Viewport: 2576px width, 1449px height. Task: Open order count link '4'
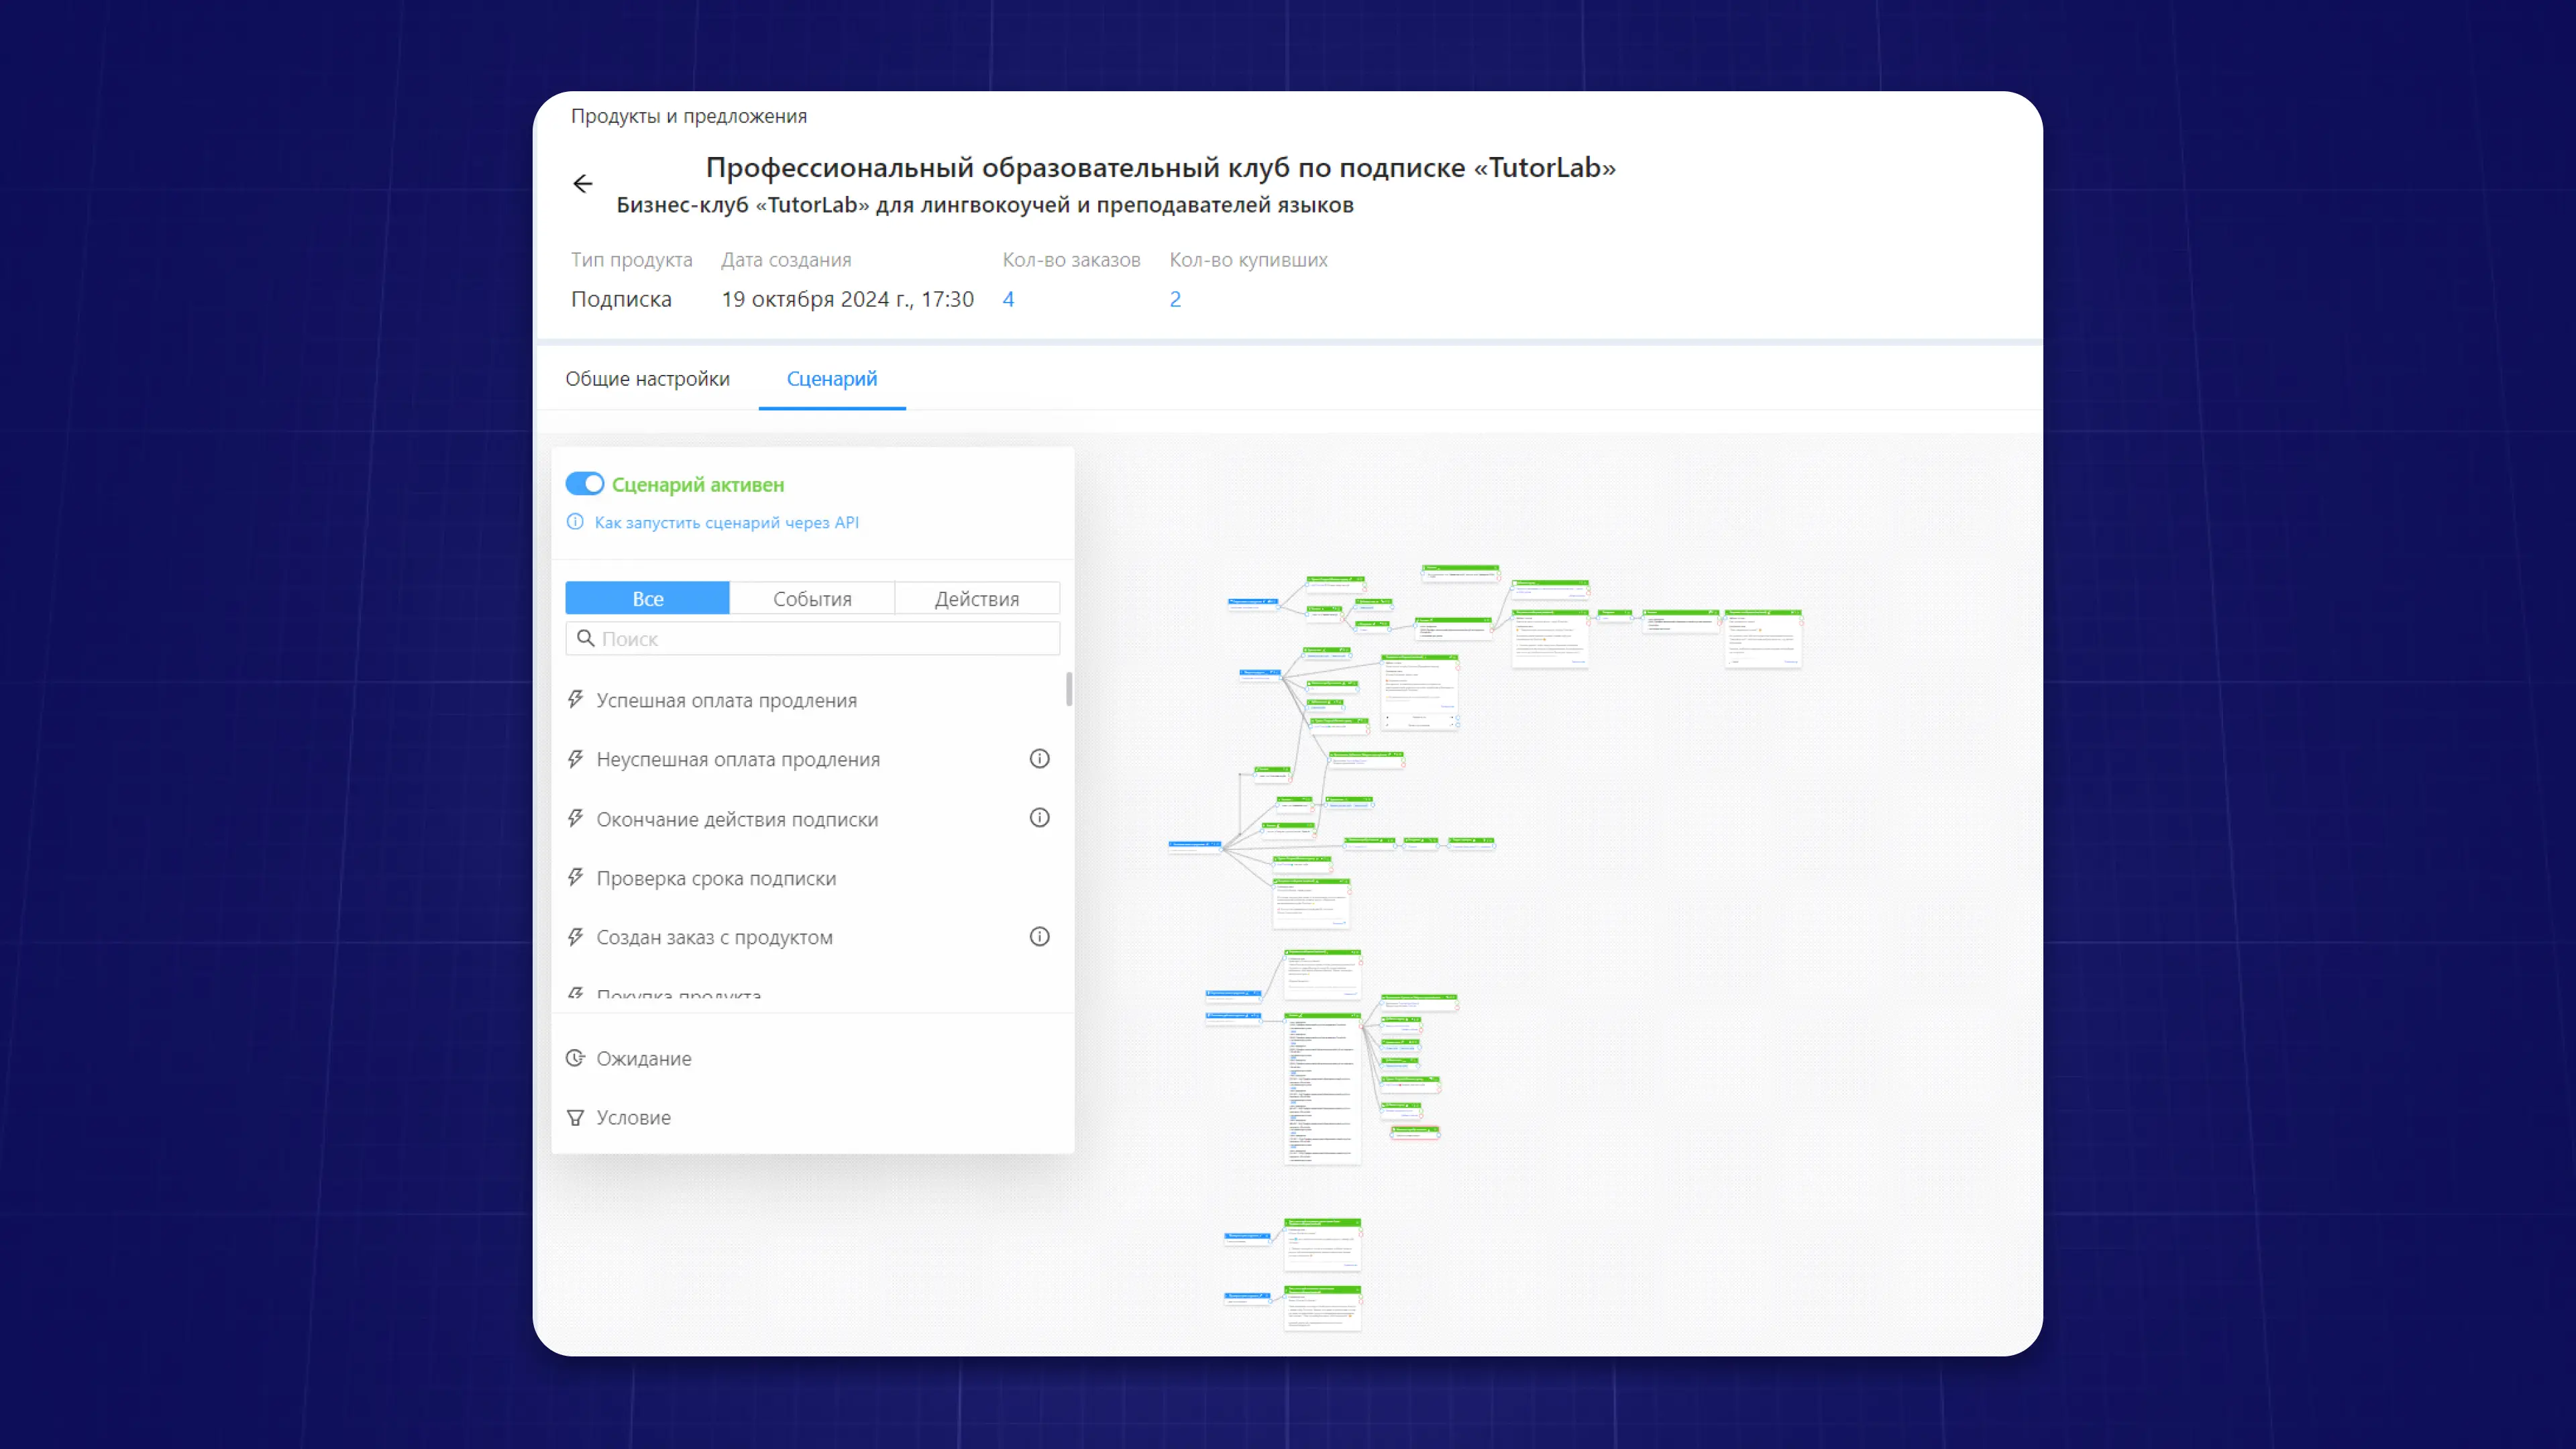pyautogui.click(x=1008, y=299)
